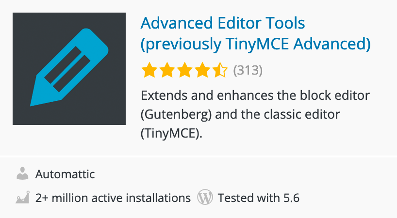Click "2+ million active installations" text
397x218 pixels.
[x=113, y=198]
